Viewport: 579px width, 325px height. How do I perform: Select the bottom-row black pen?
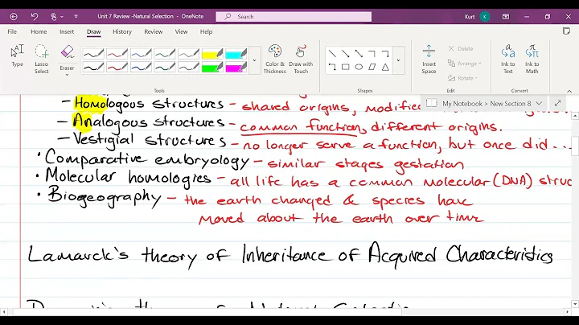coord(93,67)
